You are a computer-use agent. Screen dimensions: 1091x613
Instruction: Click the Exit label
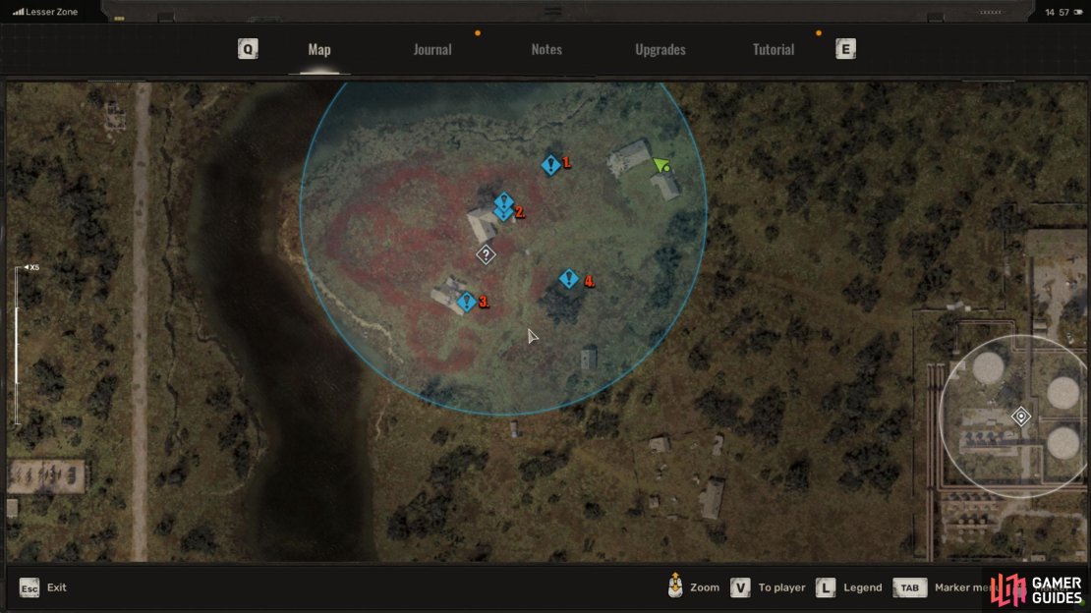[56, 587]
